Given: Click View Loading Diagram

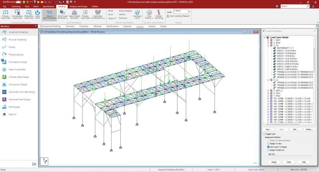Looking at the screenshot, I should pos(178,16).
